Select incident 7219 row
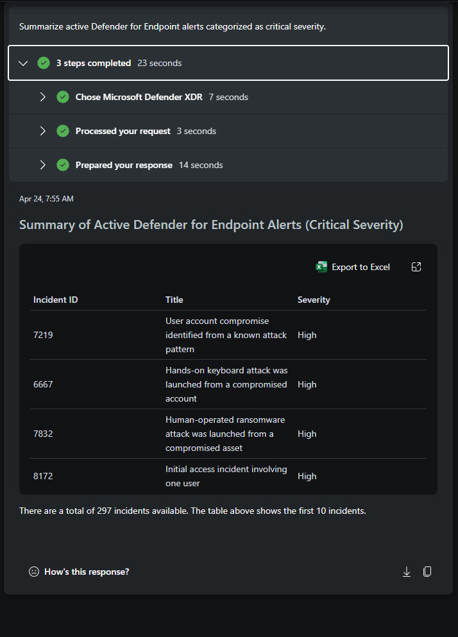 (43, 335)
